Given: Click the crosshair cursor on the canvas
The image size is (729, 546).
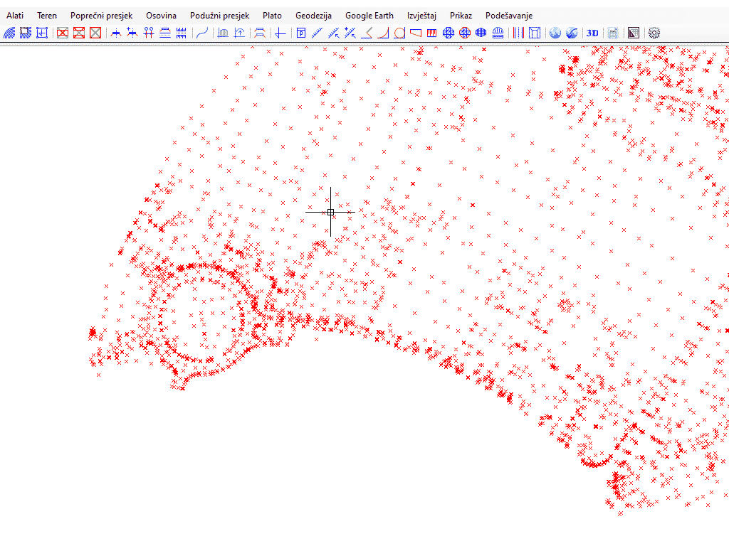Looking at the screenshot, I should 330,212.
